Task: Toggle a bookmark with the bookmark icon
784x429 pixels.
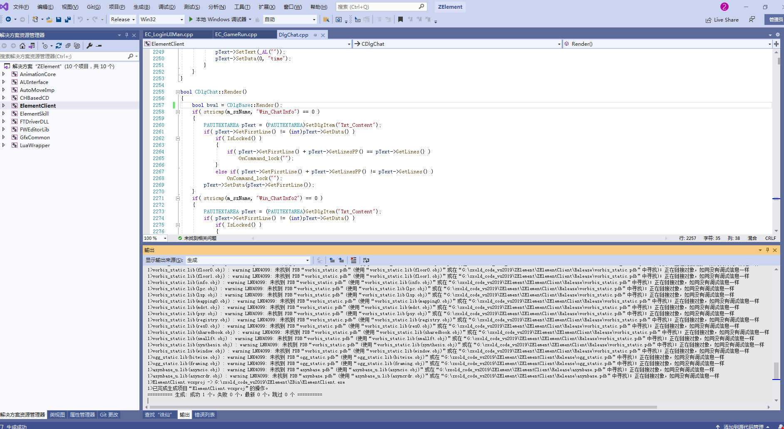Action: pos(400,19)
